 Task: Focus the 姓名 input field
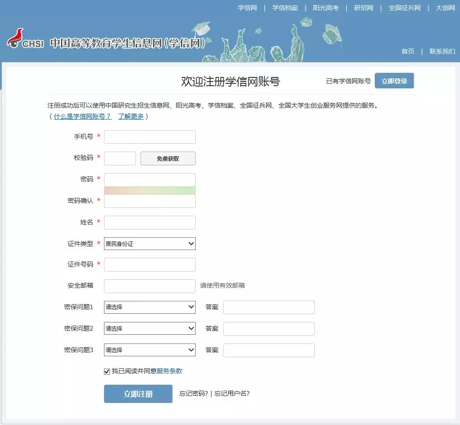(x=150, y=223)
